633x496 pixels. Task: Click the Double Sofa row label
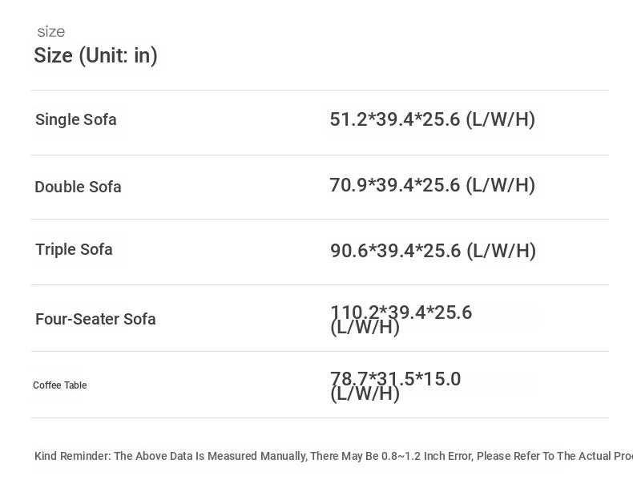click(x=78, y=187)
